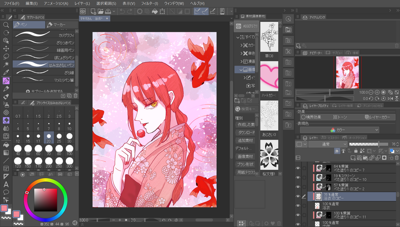This screenshot has height=227, width=400.
Task: Toggle the lock layer padlock icon
Action: click(x=356, y=151)
